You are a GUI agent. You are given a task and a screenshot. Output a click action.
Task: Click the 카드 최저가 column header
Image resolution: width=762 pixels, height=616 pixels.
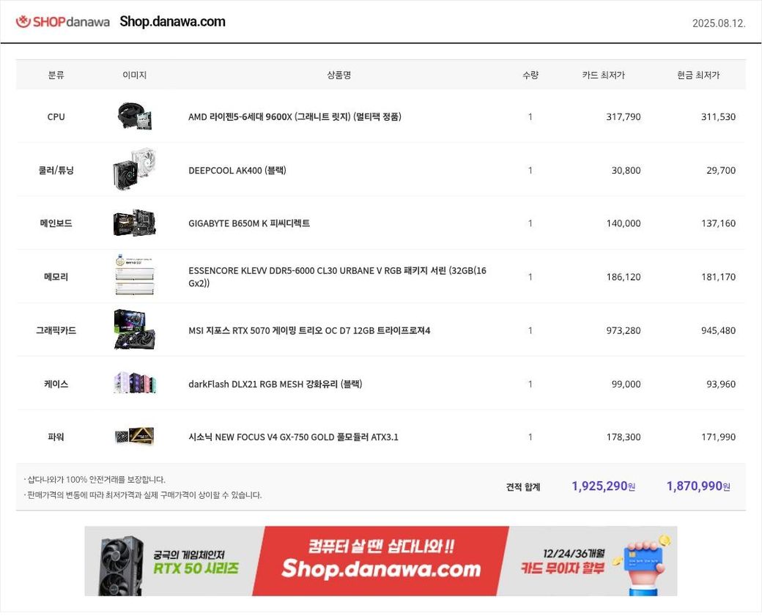point(603,75)
